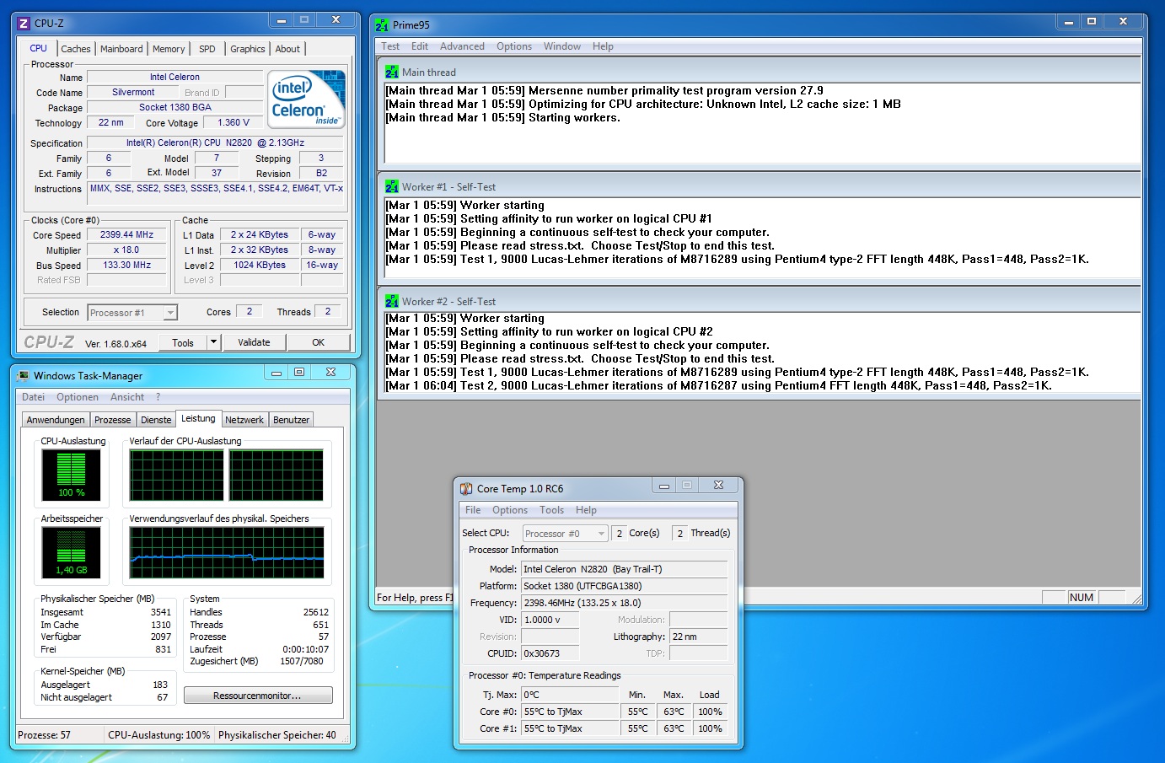Viewport: 1165px width, 763px height.
Task: Click the Prime95 title bar icon
Action: tap(382, 25)
